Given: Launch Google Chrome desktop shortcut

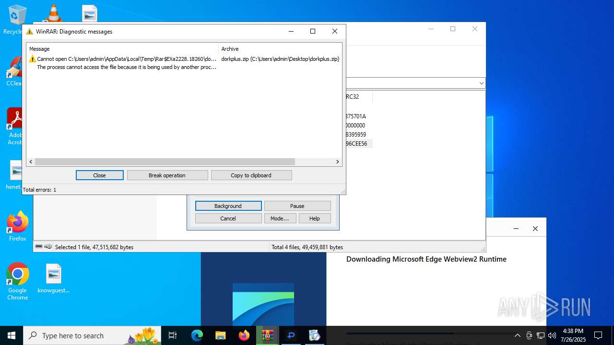Looking at the screenshot, I should pyautogui.click(x=18, y=281).
